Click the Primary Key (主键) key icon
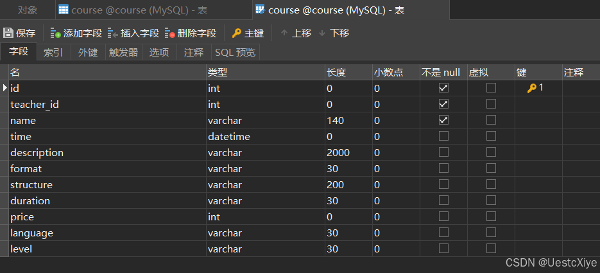Viewport: 600px width, 273px height. [237, 33]
